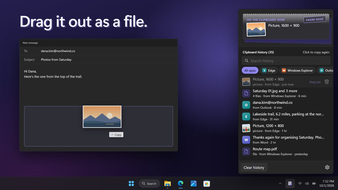Open clipboard settings gear
338x190 pixels.
coord(327,167)
